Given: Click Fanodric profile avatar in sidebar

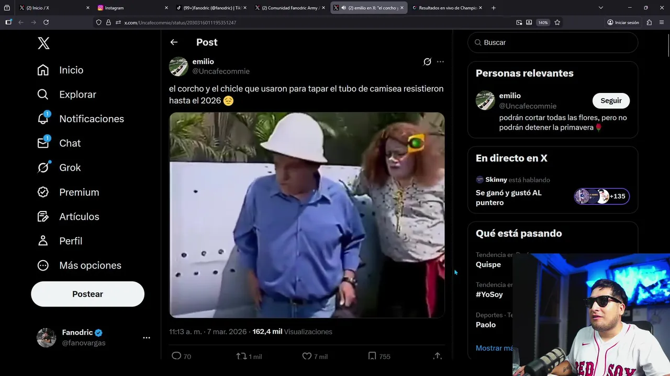Looking at the screenshot, I should [46, 337].
